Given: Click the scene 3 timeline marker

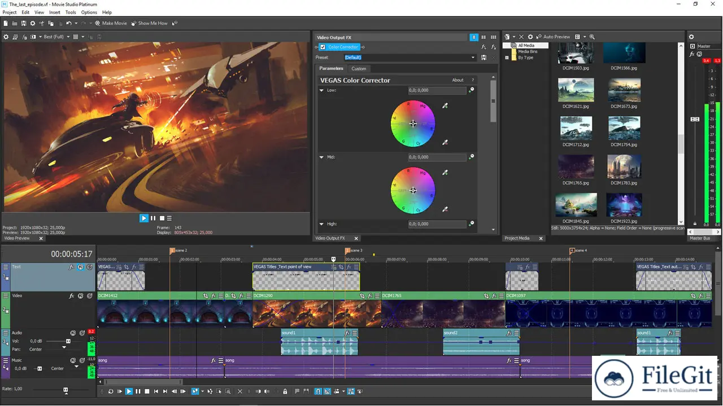Looking at the screenshot, I should (348, 250).
